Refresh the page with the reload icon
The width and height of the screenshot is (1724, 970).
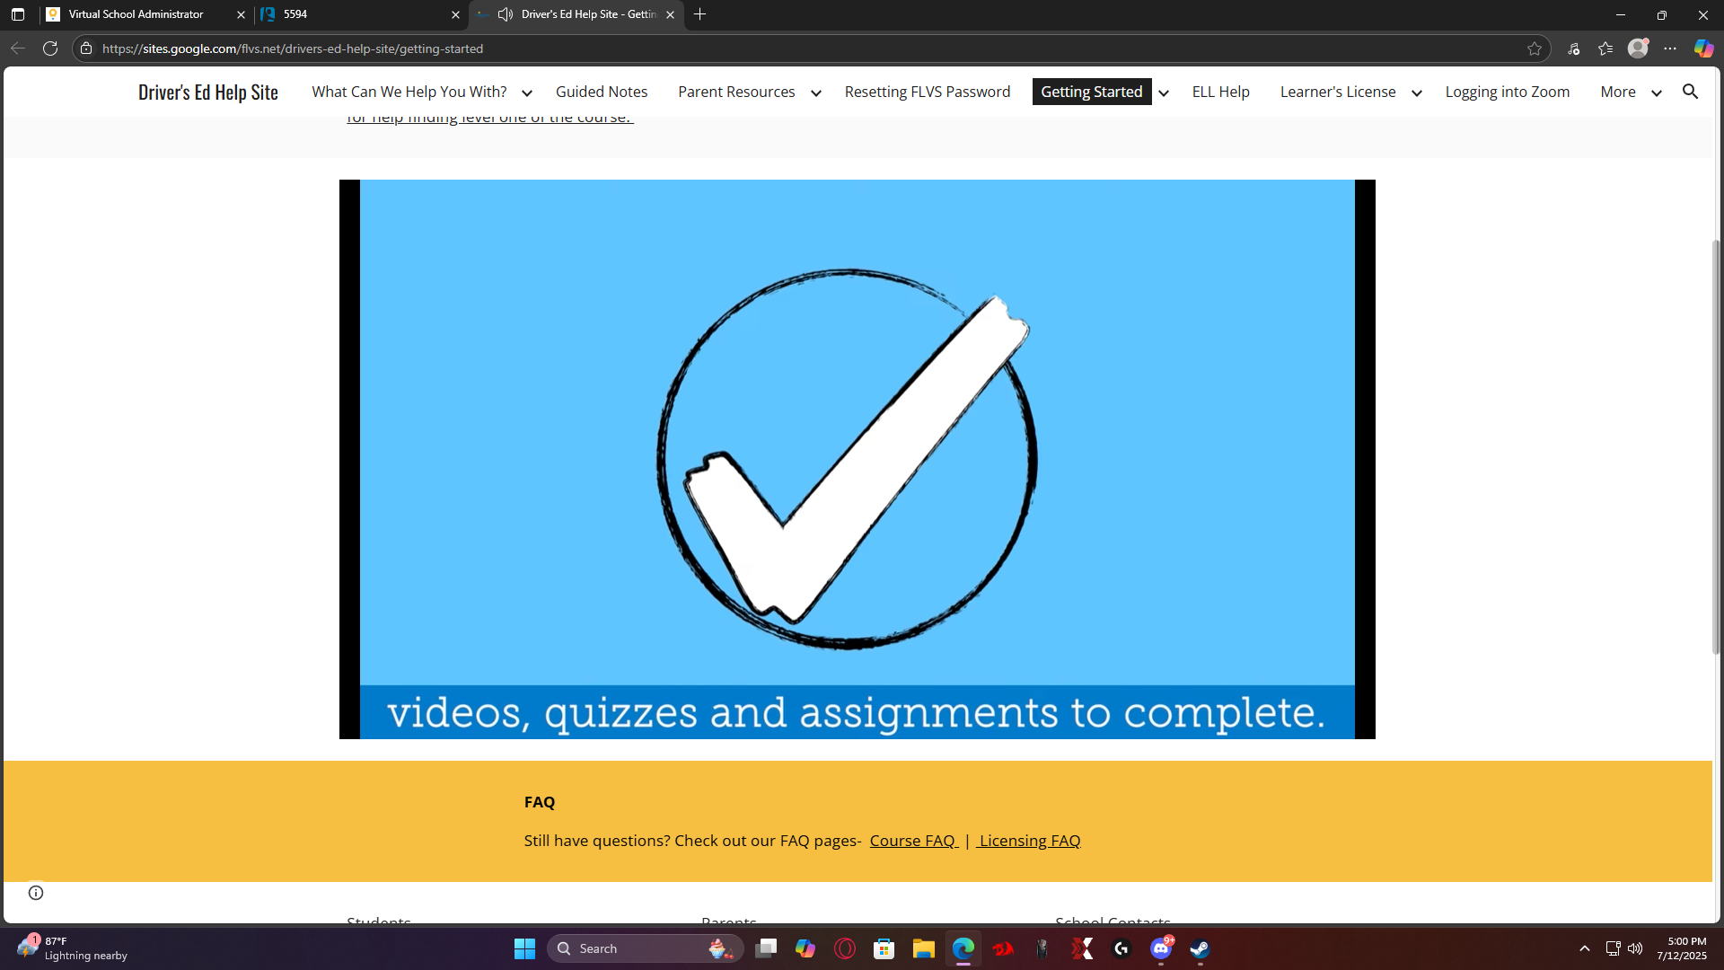pyautogui.click(x=50, y=48)
